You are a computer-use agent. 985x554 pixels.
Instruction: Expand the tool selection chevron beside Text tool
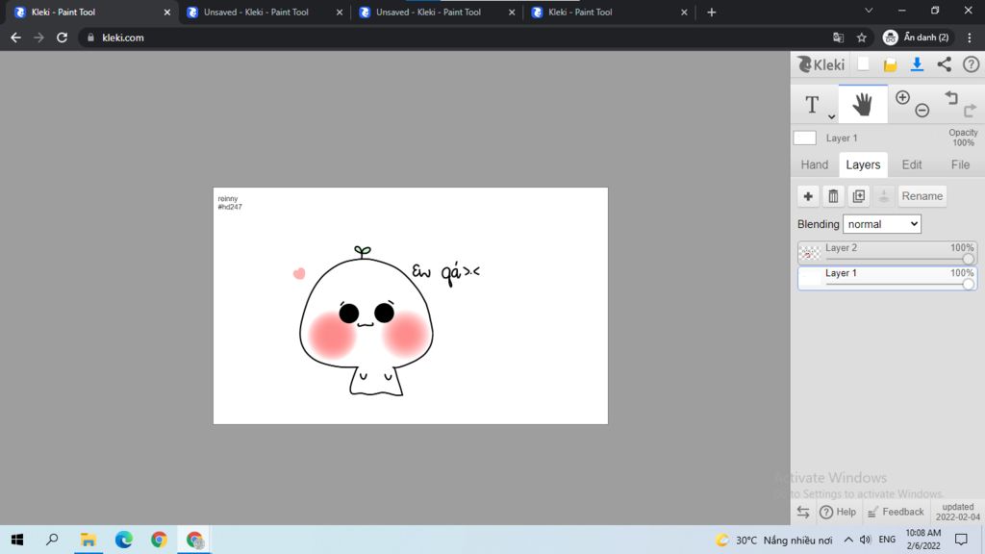point(831,116)
